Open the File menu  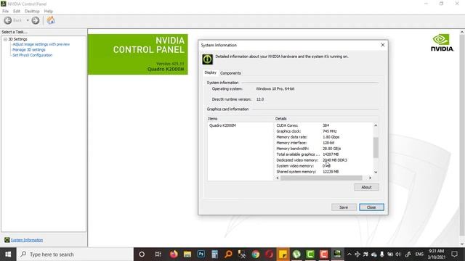(x=5, y=12)
